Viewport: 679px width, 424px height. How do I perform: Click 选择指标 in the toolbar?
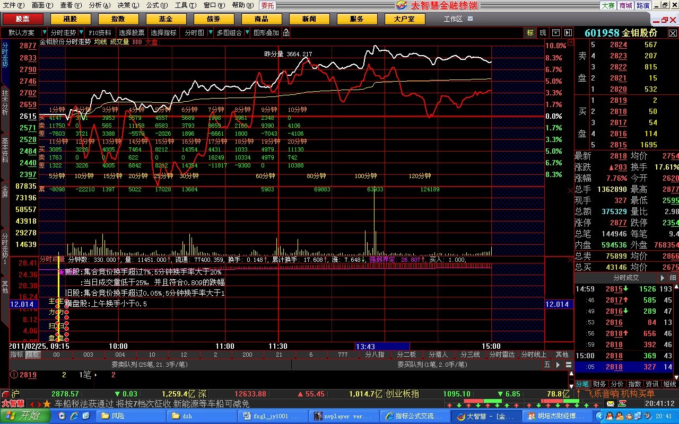pos(163,33)
